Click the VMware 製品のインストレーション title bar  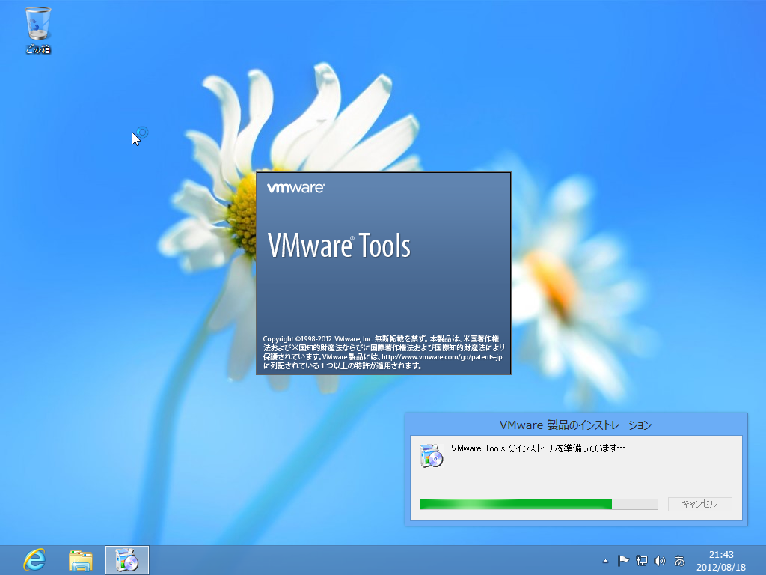[x=576, y=425]
